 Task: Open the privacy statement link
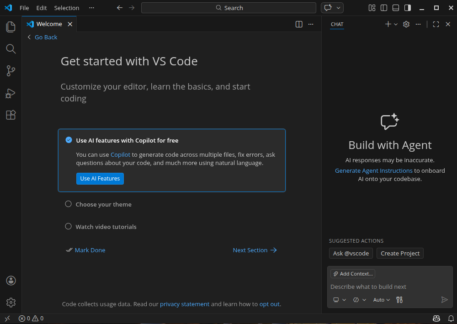click(x=184, y=304)
